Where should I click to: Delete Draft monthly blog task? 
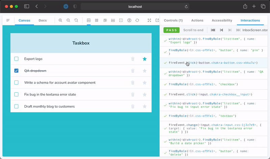point(133,106)
